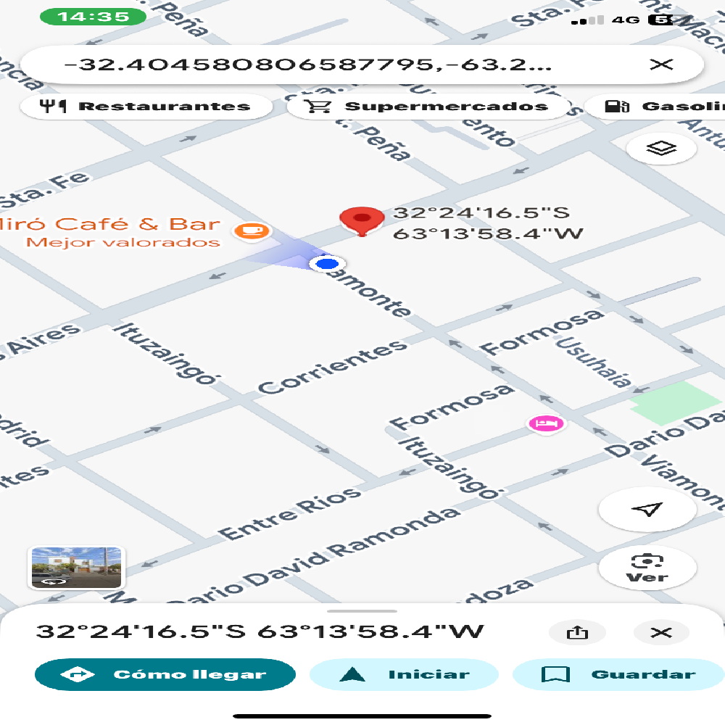The image size is (725, 725).
Task: Close the location details panel
Action: (x=661, y=632)
